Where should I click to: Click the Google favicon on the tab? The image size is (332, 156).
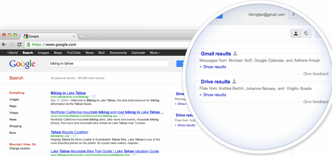26,36
